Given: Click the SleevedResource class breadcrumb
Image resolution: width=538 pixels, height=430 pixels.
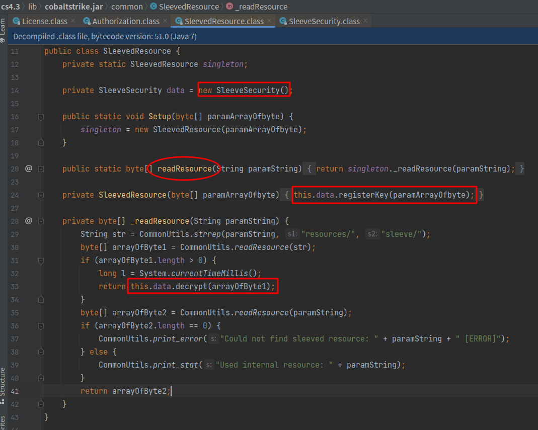Looking at the screenshot, I should (x=189, y=7).
